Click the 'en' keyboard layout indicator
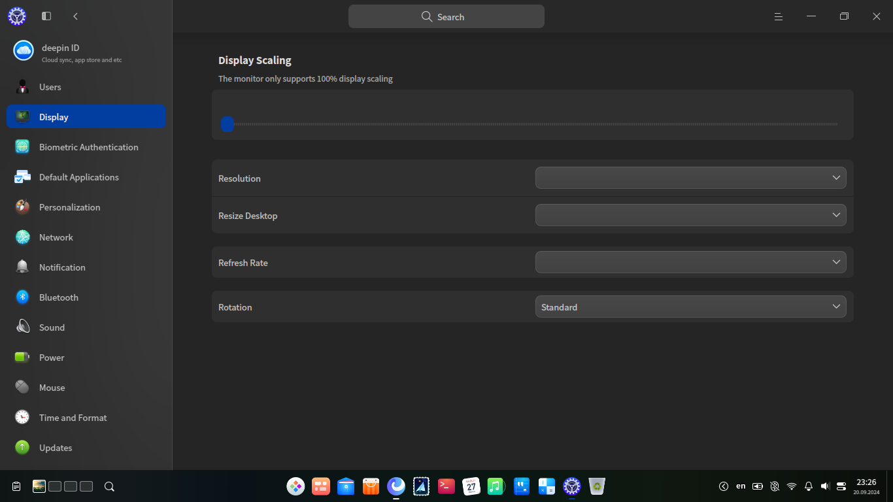 coord(741,486)
